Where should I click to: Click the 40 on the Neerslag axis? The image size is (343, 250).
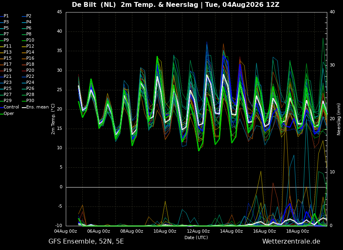(x=332, y=12)
